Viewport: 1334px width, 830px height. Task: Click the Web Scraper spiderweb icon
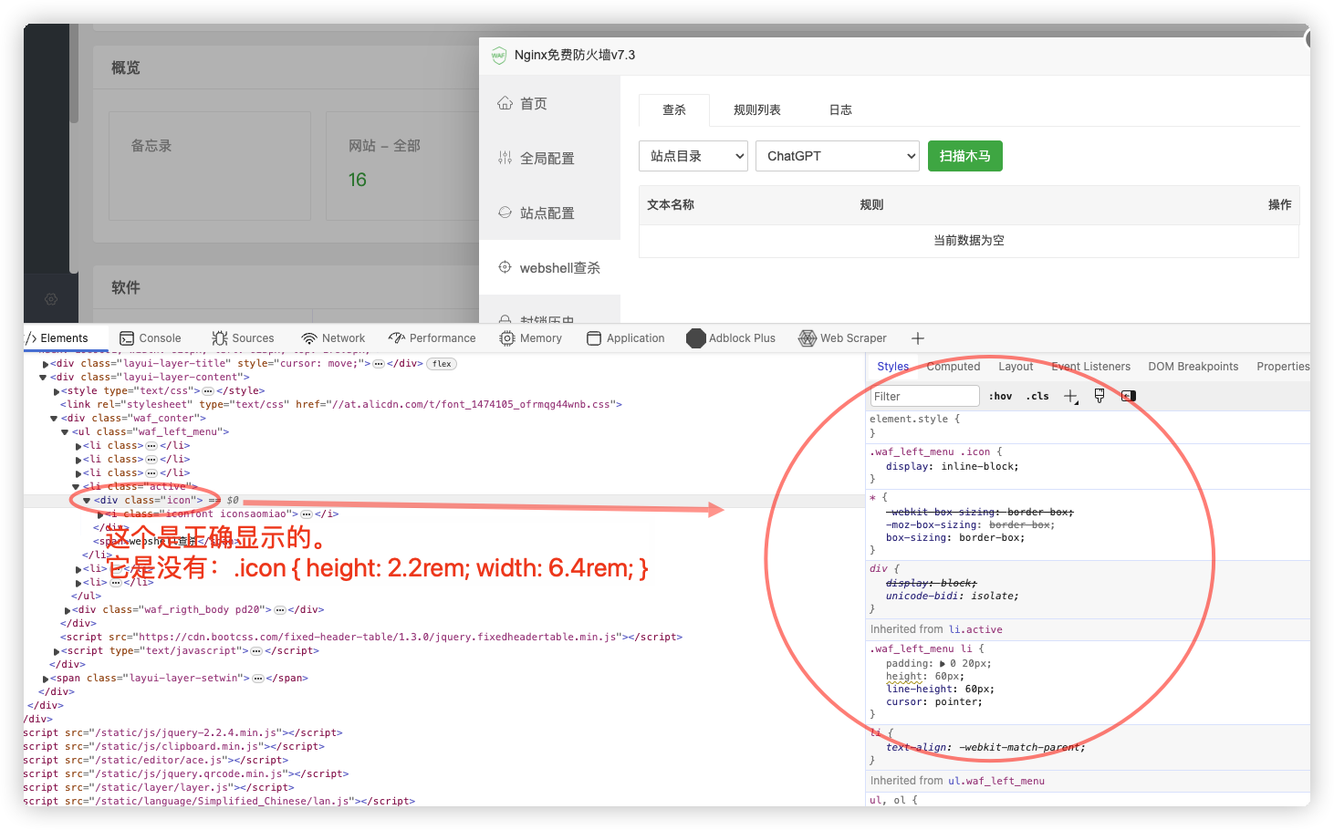click(x=808, y=338)
